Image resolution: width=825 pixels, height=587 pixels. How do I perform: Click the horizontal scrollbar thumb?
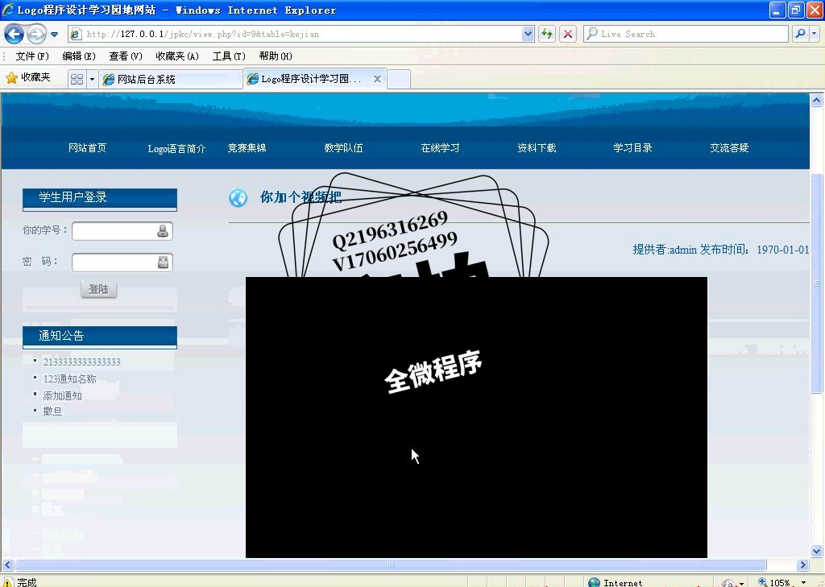coord(391,564)
